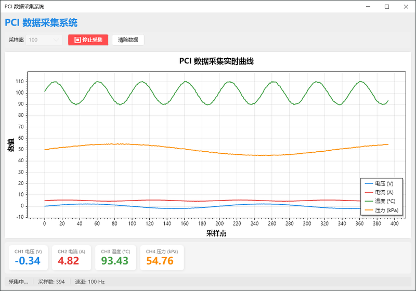
Task: Click the green 温度 (°C) legend entry
Action: point(380,201)
